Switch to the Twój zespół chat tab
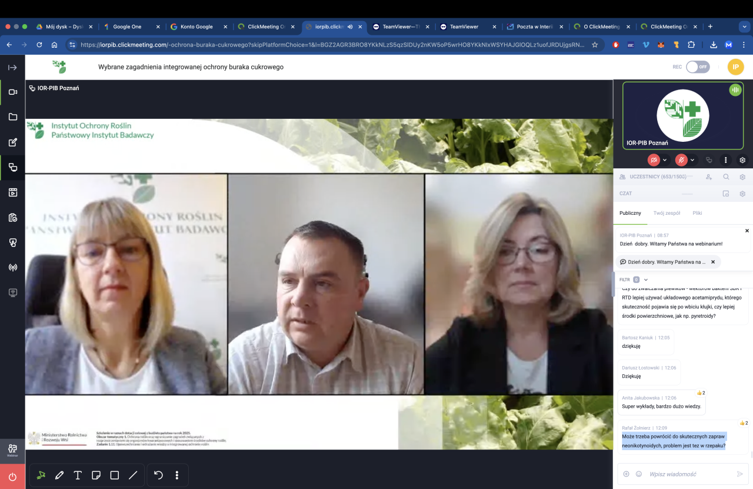 [666, 213]
